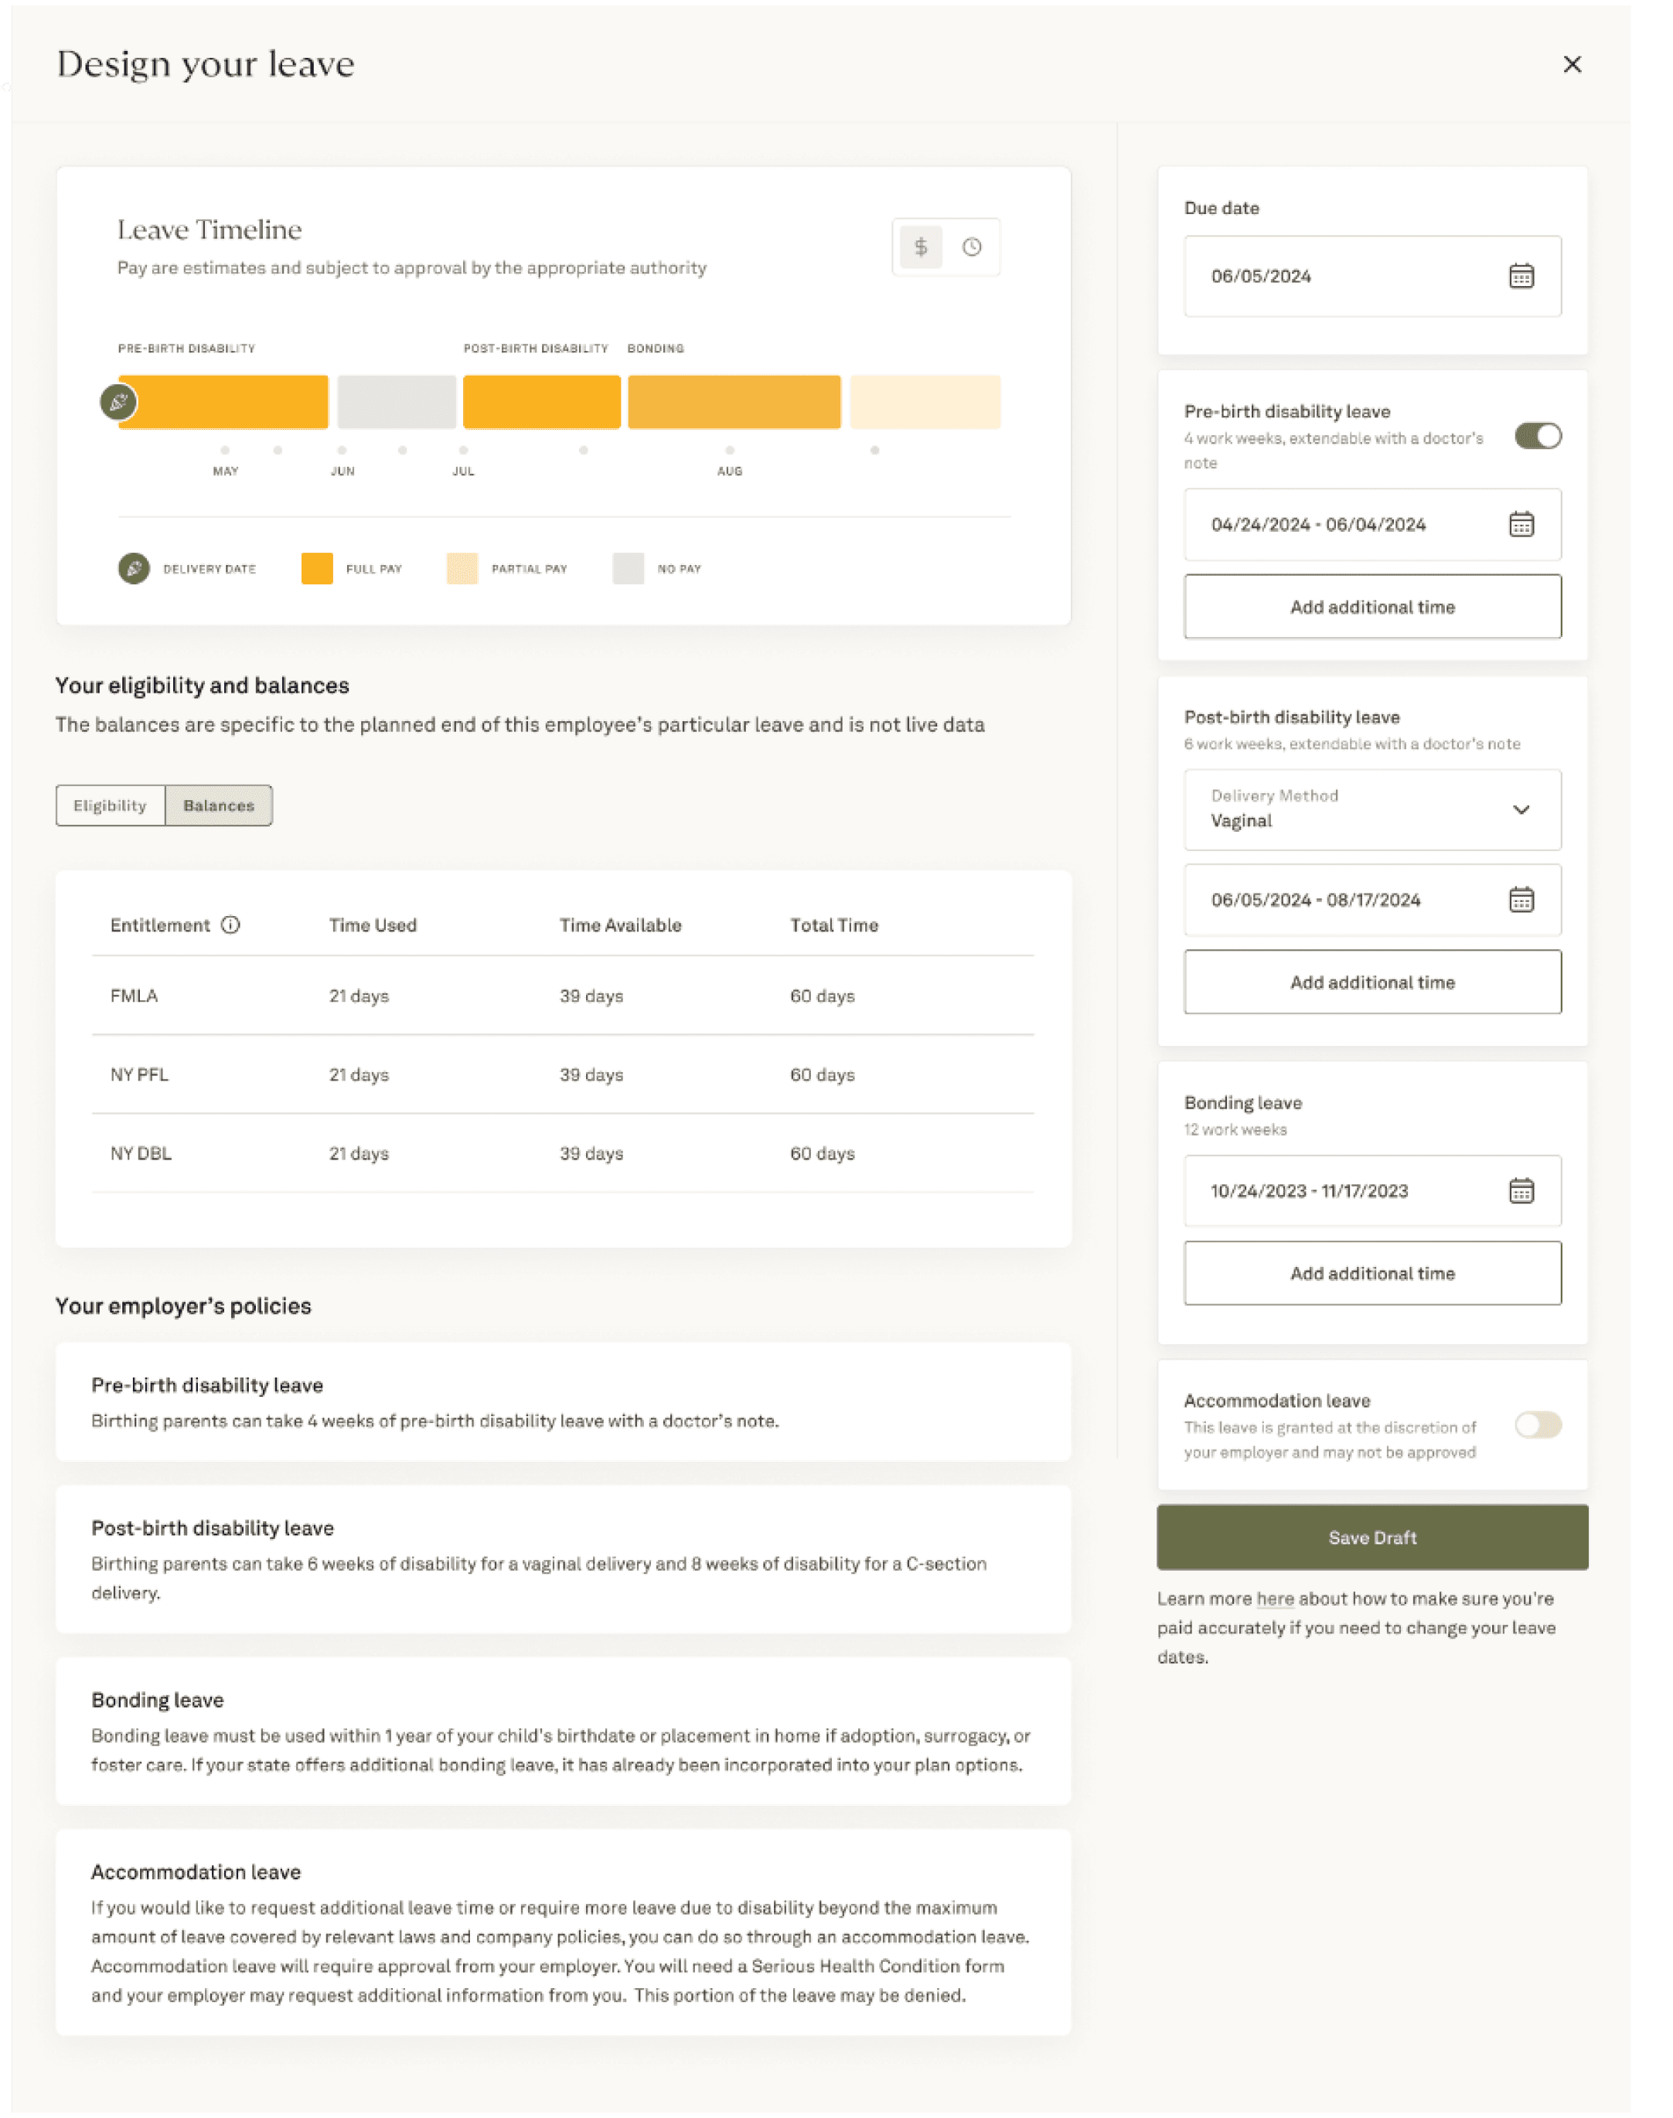Follow the 'here' learn more link
Viewport: 1673px width, 2118px height.
(x=1274, y=1599)
